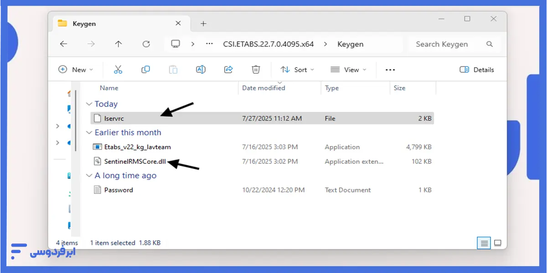
Task: Select SentinelRMSCore.dll file name
Action: coord(135,162)
